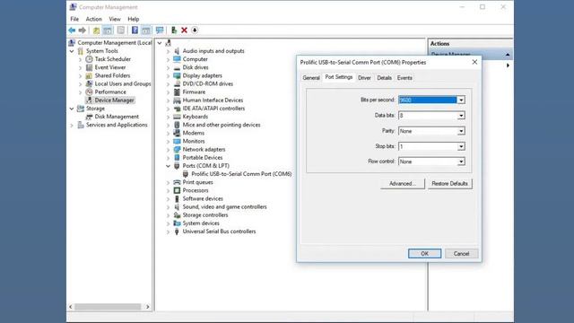The height and width of the screenshot is (323, 574).
Task: Click the Up one level folder icon
Action: pos(96,31)
